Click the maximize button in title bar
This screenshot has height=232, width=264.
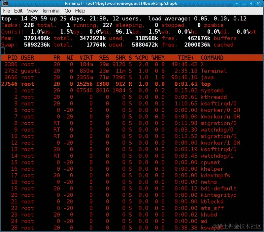[251, 3]
